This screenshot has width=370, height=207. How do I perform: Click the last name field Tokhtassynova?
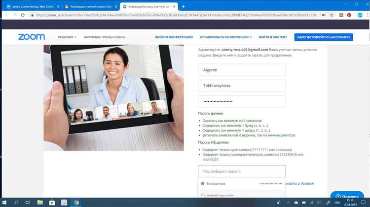coord(242,86)
